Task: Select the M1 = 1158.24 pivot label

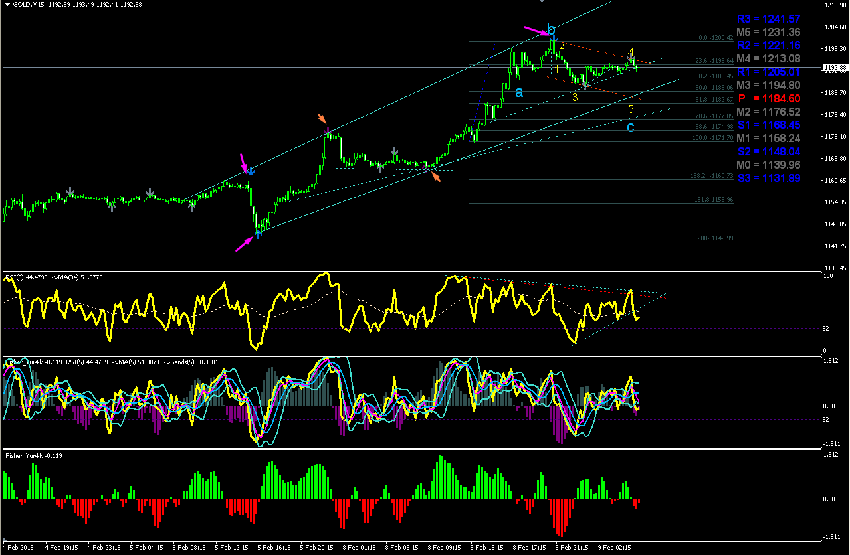Action: 768,138
